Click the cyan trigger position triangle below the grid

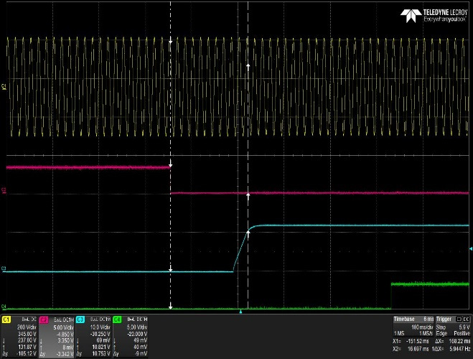click(241, 312)
